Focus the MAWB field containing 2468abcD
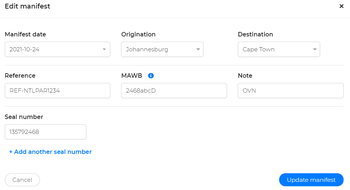350x190 pixels. point(174,91)
